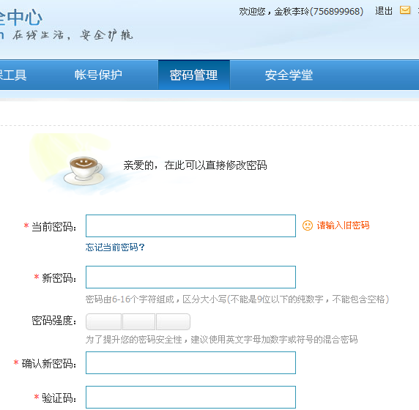Screen dimensions: 419x410
Task: Click last segment of 密码强度 bar
Action: coord(173,322)
